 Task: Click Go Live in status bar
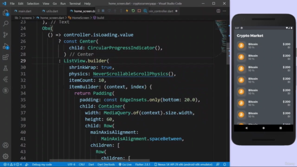pos(125,164)
